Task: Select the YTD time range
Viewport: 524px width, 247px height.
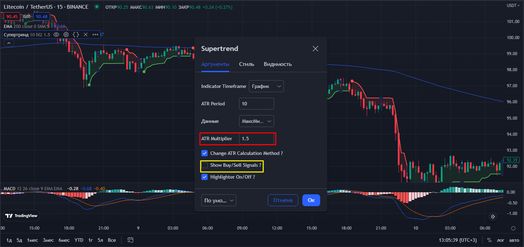Action: tap(79, 240)
